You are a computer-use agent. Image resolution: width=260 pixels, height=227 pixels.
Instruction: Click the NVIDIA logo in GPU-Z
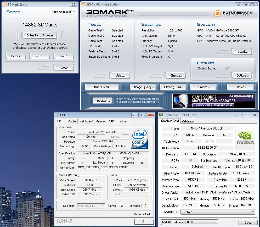click(x=245, y=138)
